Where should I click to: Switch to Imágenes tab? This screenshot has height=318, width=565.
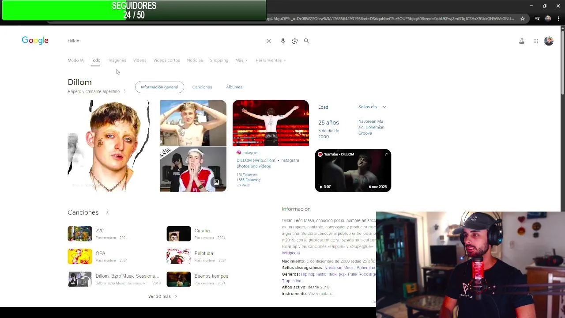click(x=117, y=60)
